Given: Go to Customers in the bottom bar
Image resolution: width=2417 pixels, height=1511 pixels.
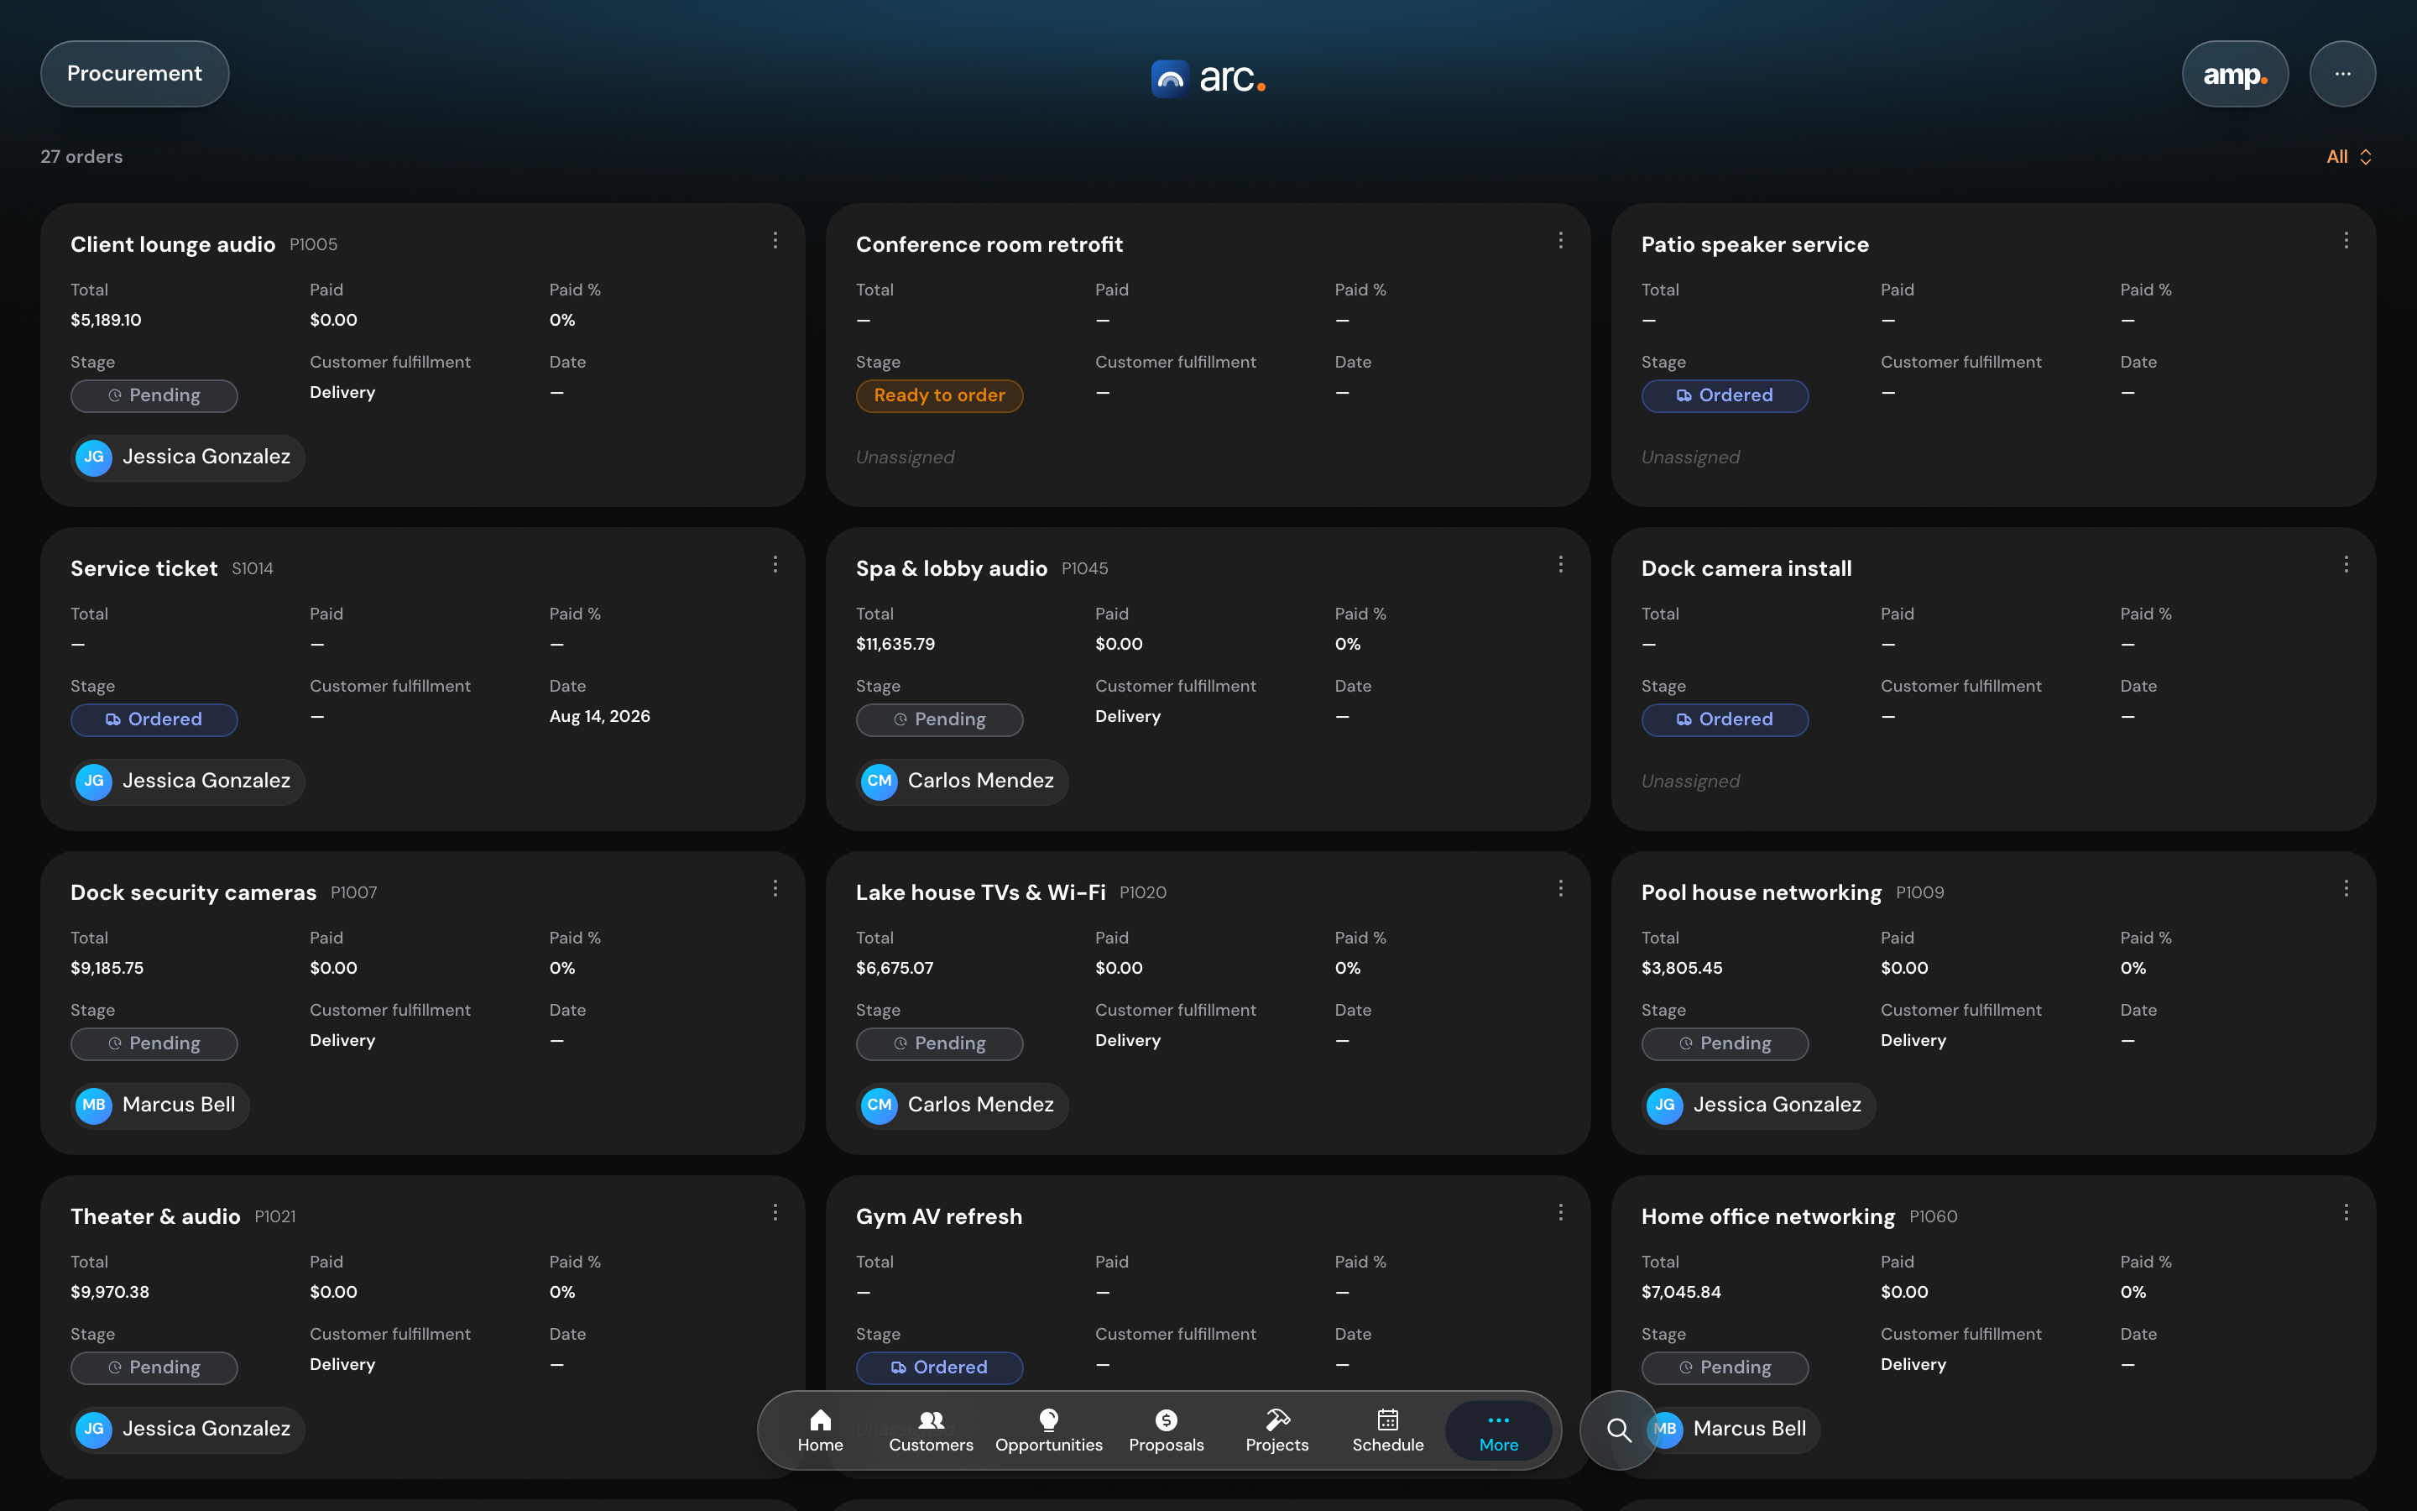Looking at the screenshot, I should [x=931, y=1431].
